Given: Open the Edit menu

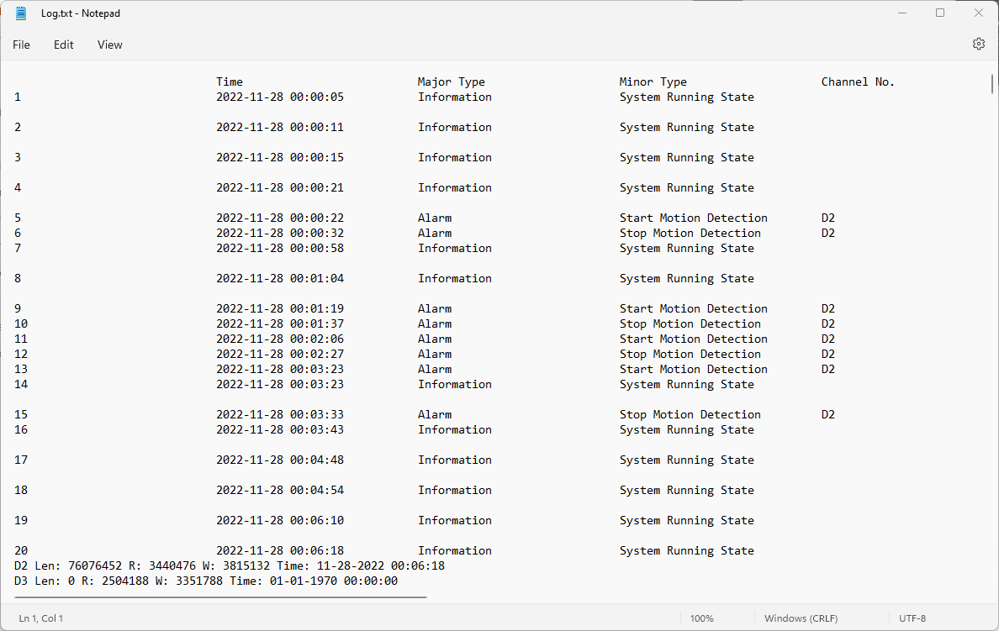Looking at the screenshot, I should pyautogui.click(x=63, y=45).
